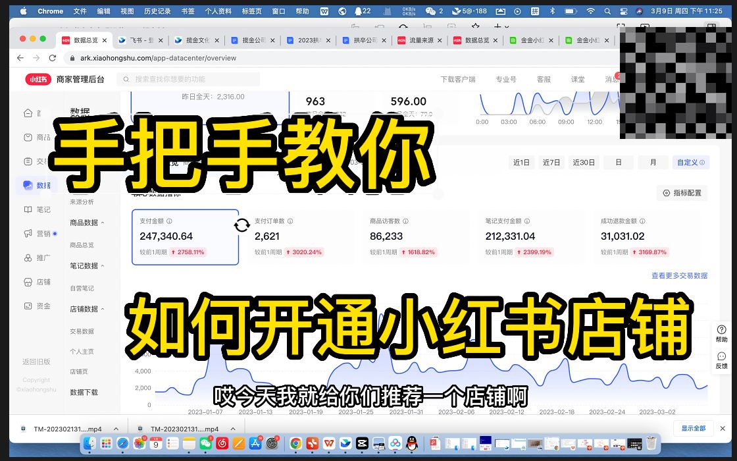Open the 反馈 feedback widget on right edge

tap(721, 360)
